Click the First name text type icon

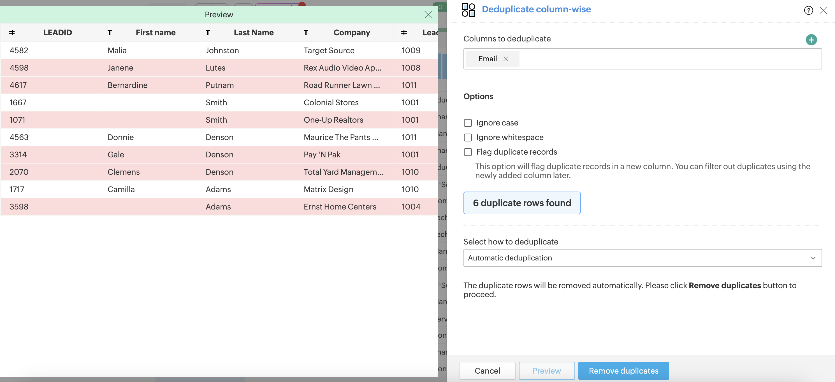(110, 33)
